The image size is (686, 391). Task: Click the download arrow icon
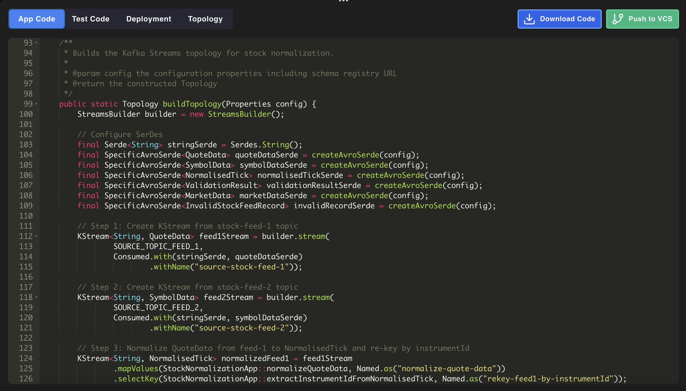point(529,19)
